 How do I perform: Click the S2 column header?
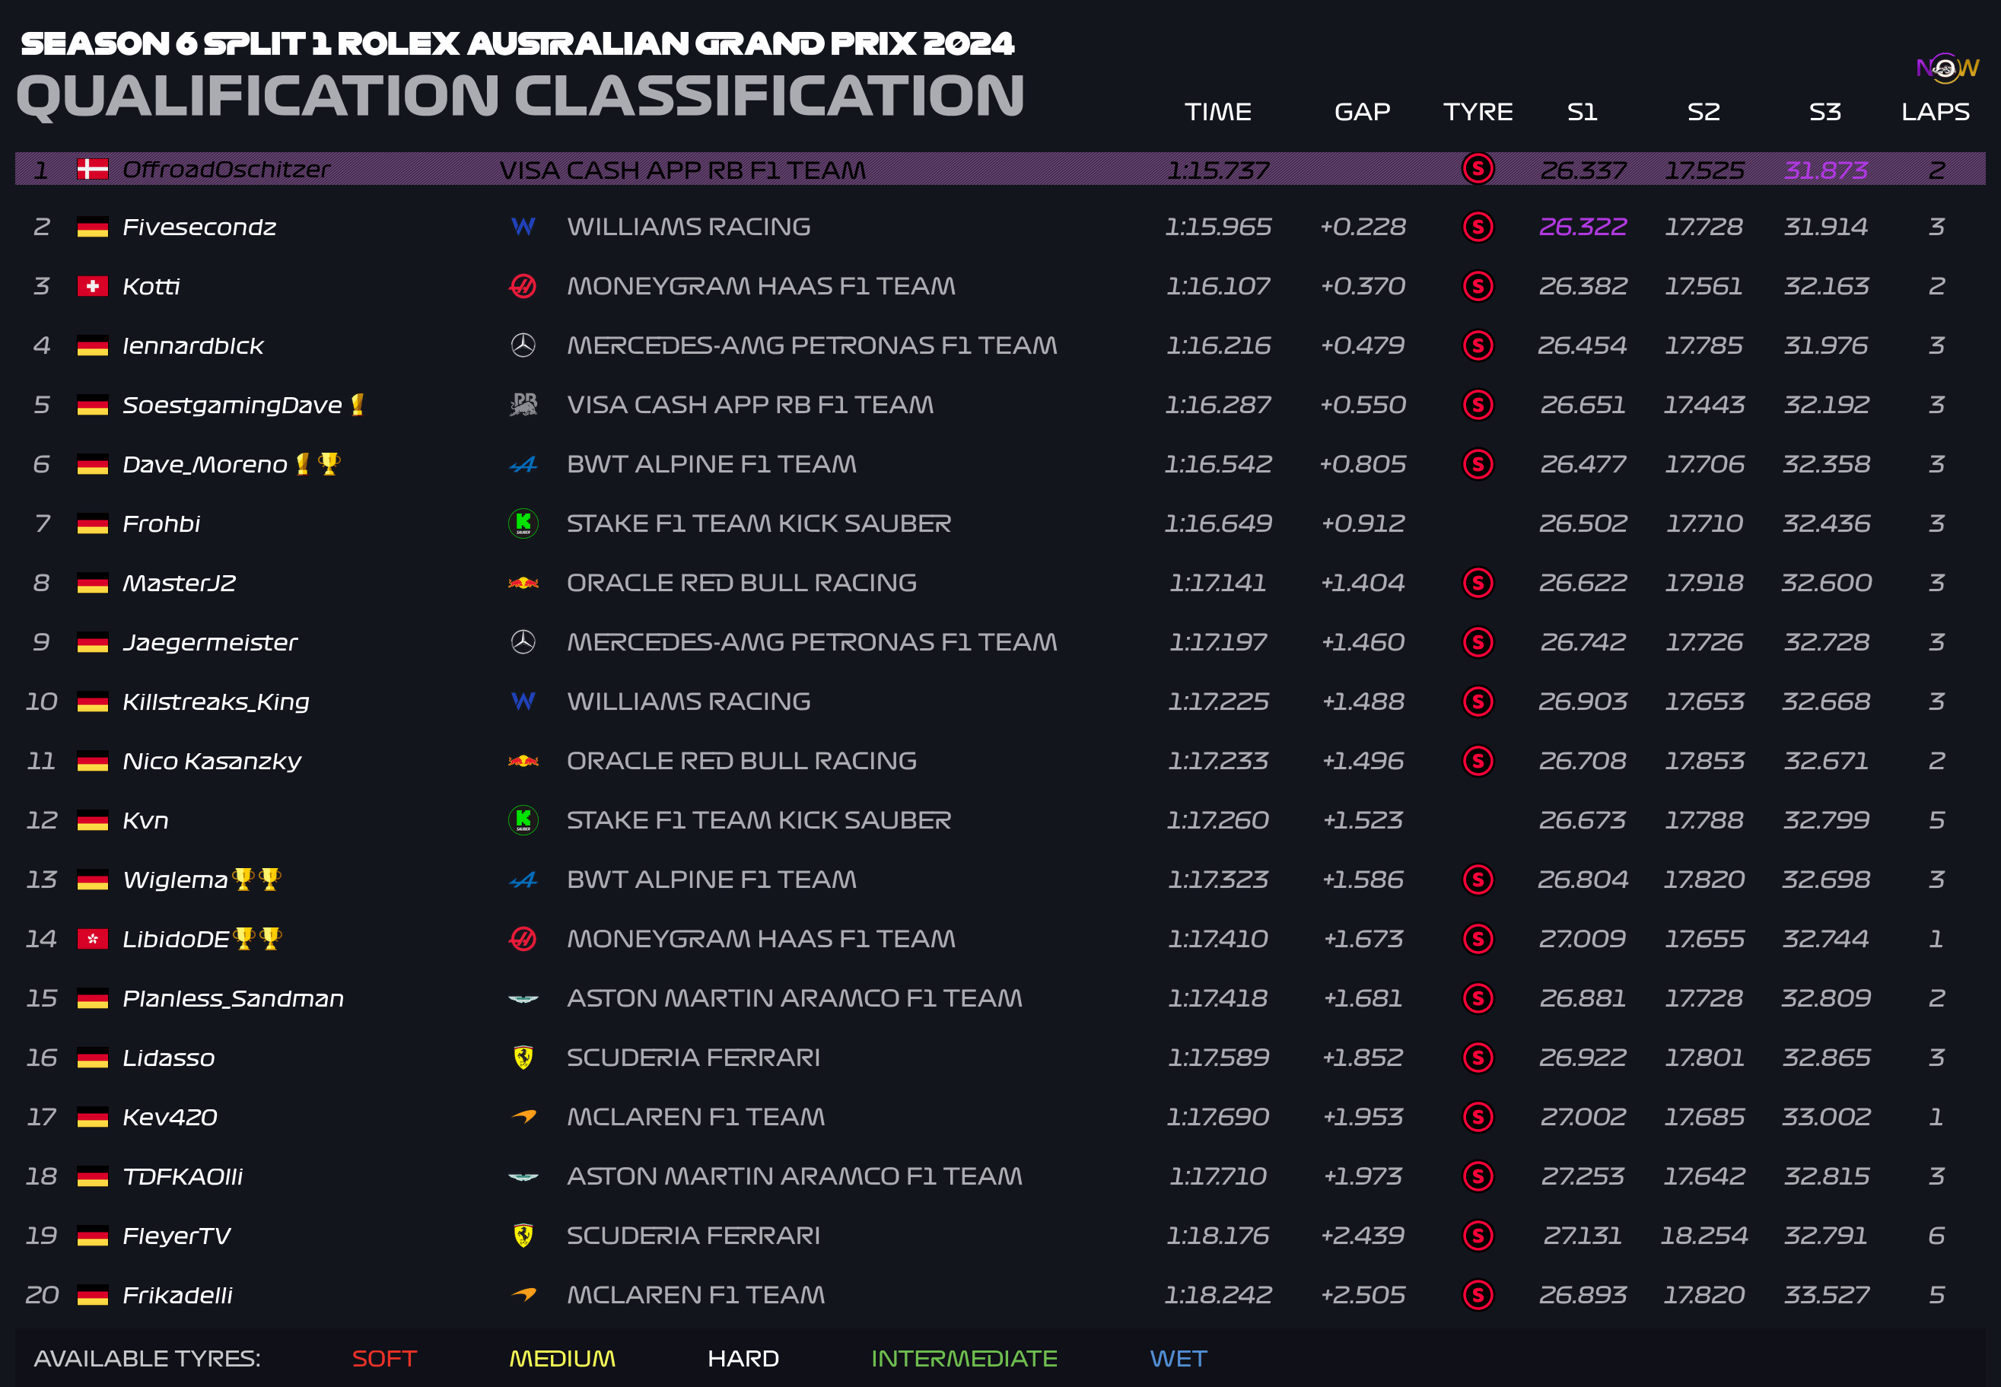1704,112
